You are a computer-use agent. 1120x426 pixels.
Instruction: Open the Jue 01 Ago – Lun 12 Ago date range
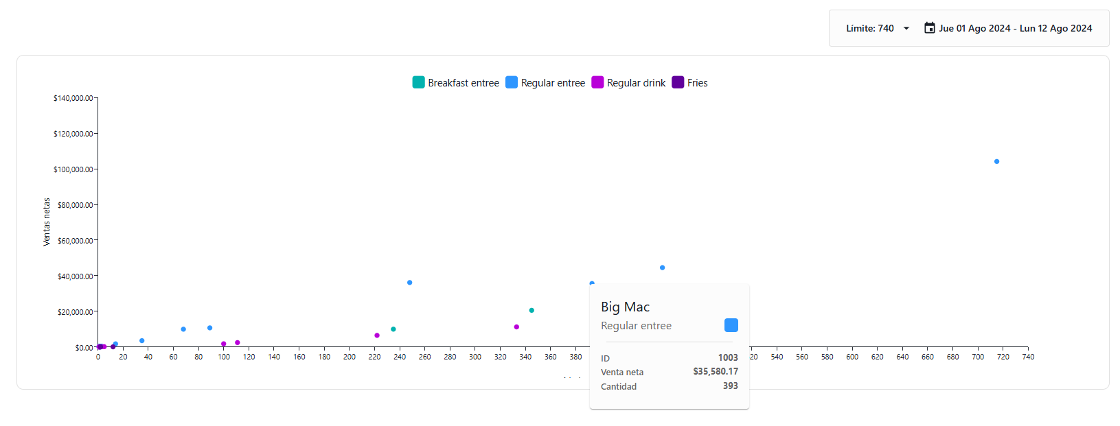pos(1015,28)
